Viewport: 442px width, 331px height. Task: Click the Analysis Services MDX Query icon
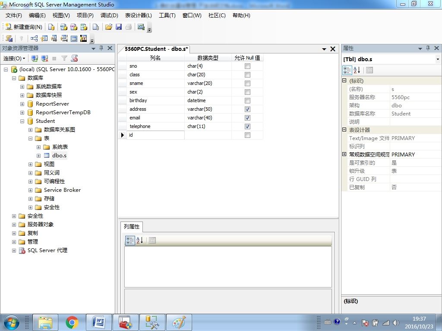coord(64,27)
